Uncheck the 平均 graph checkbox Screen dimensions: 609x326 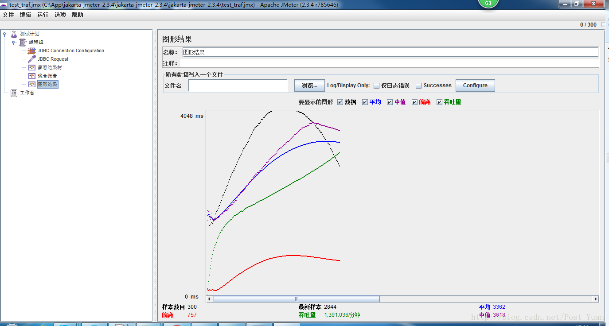pos(365,102)
